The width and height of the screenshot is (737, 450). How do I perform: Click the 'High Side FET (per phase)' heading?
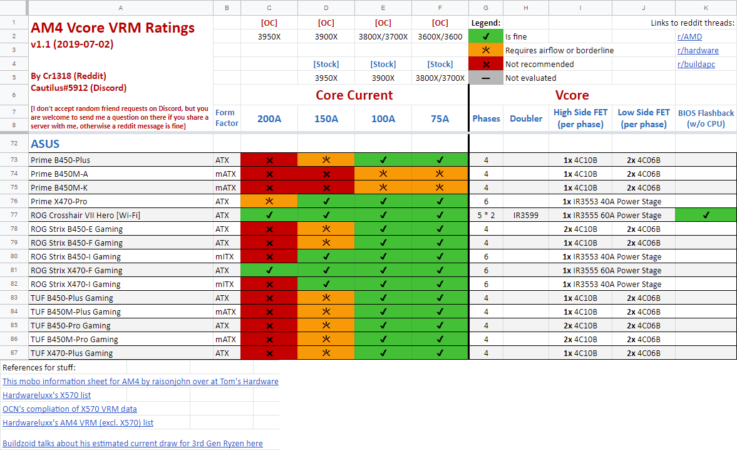point(580,118)
